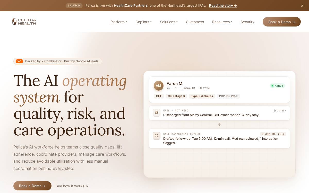Click the 5-day TOC rule tag
Image resolution: width=309 pixels, height=193 pixels.
point(273,134)
